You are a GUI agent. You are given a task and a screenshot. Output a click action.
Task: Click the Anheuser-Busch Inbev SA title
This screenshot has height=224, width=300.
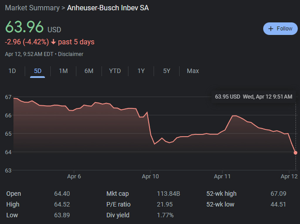[x=108, y=8]
